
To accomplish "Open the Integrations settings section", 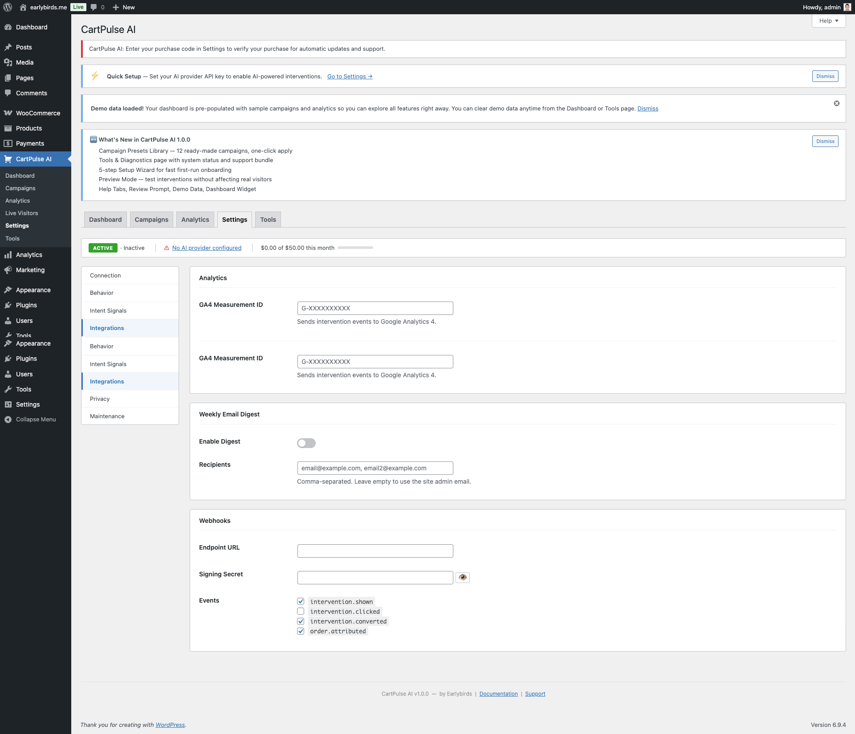I will coord(106,328).
